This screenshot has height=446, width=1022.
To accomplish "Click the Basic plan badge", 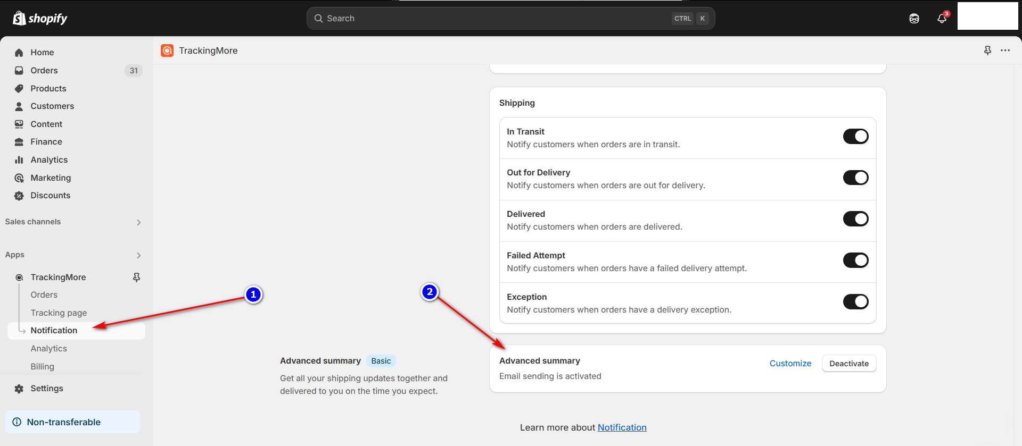I will tap(381, 361).
